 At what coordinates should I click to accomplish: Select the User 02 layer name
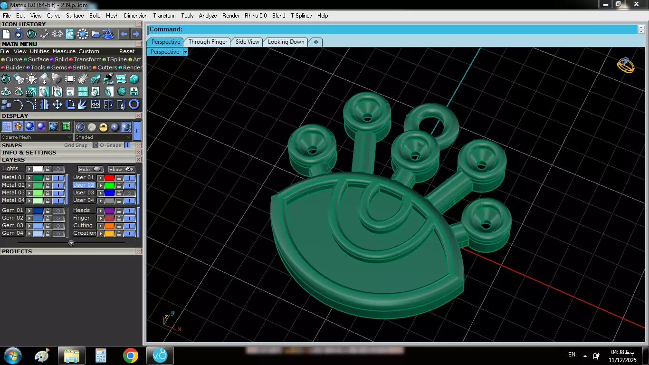tap(84, 185)
